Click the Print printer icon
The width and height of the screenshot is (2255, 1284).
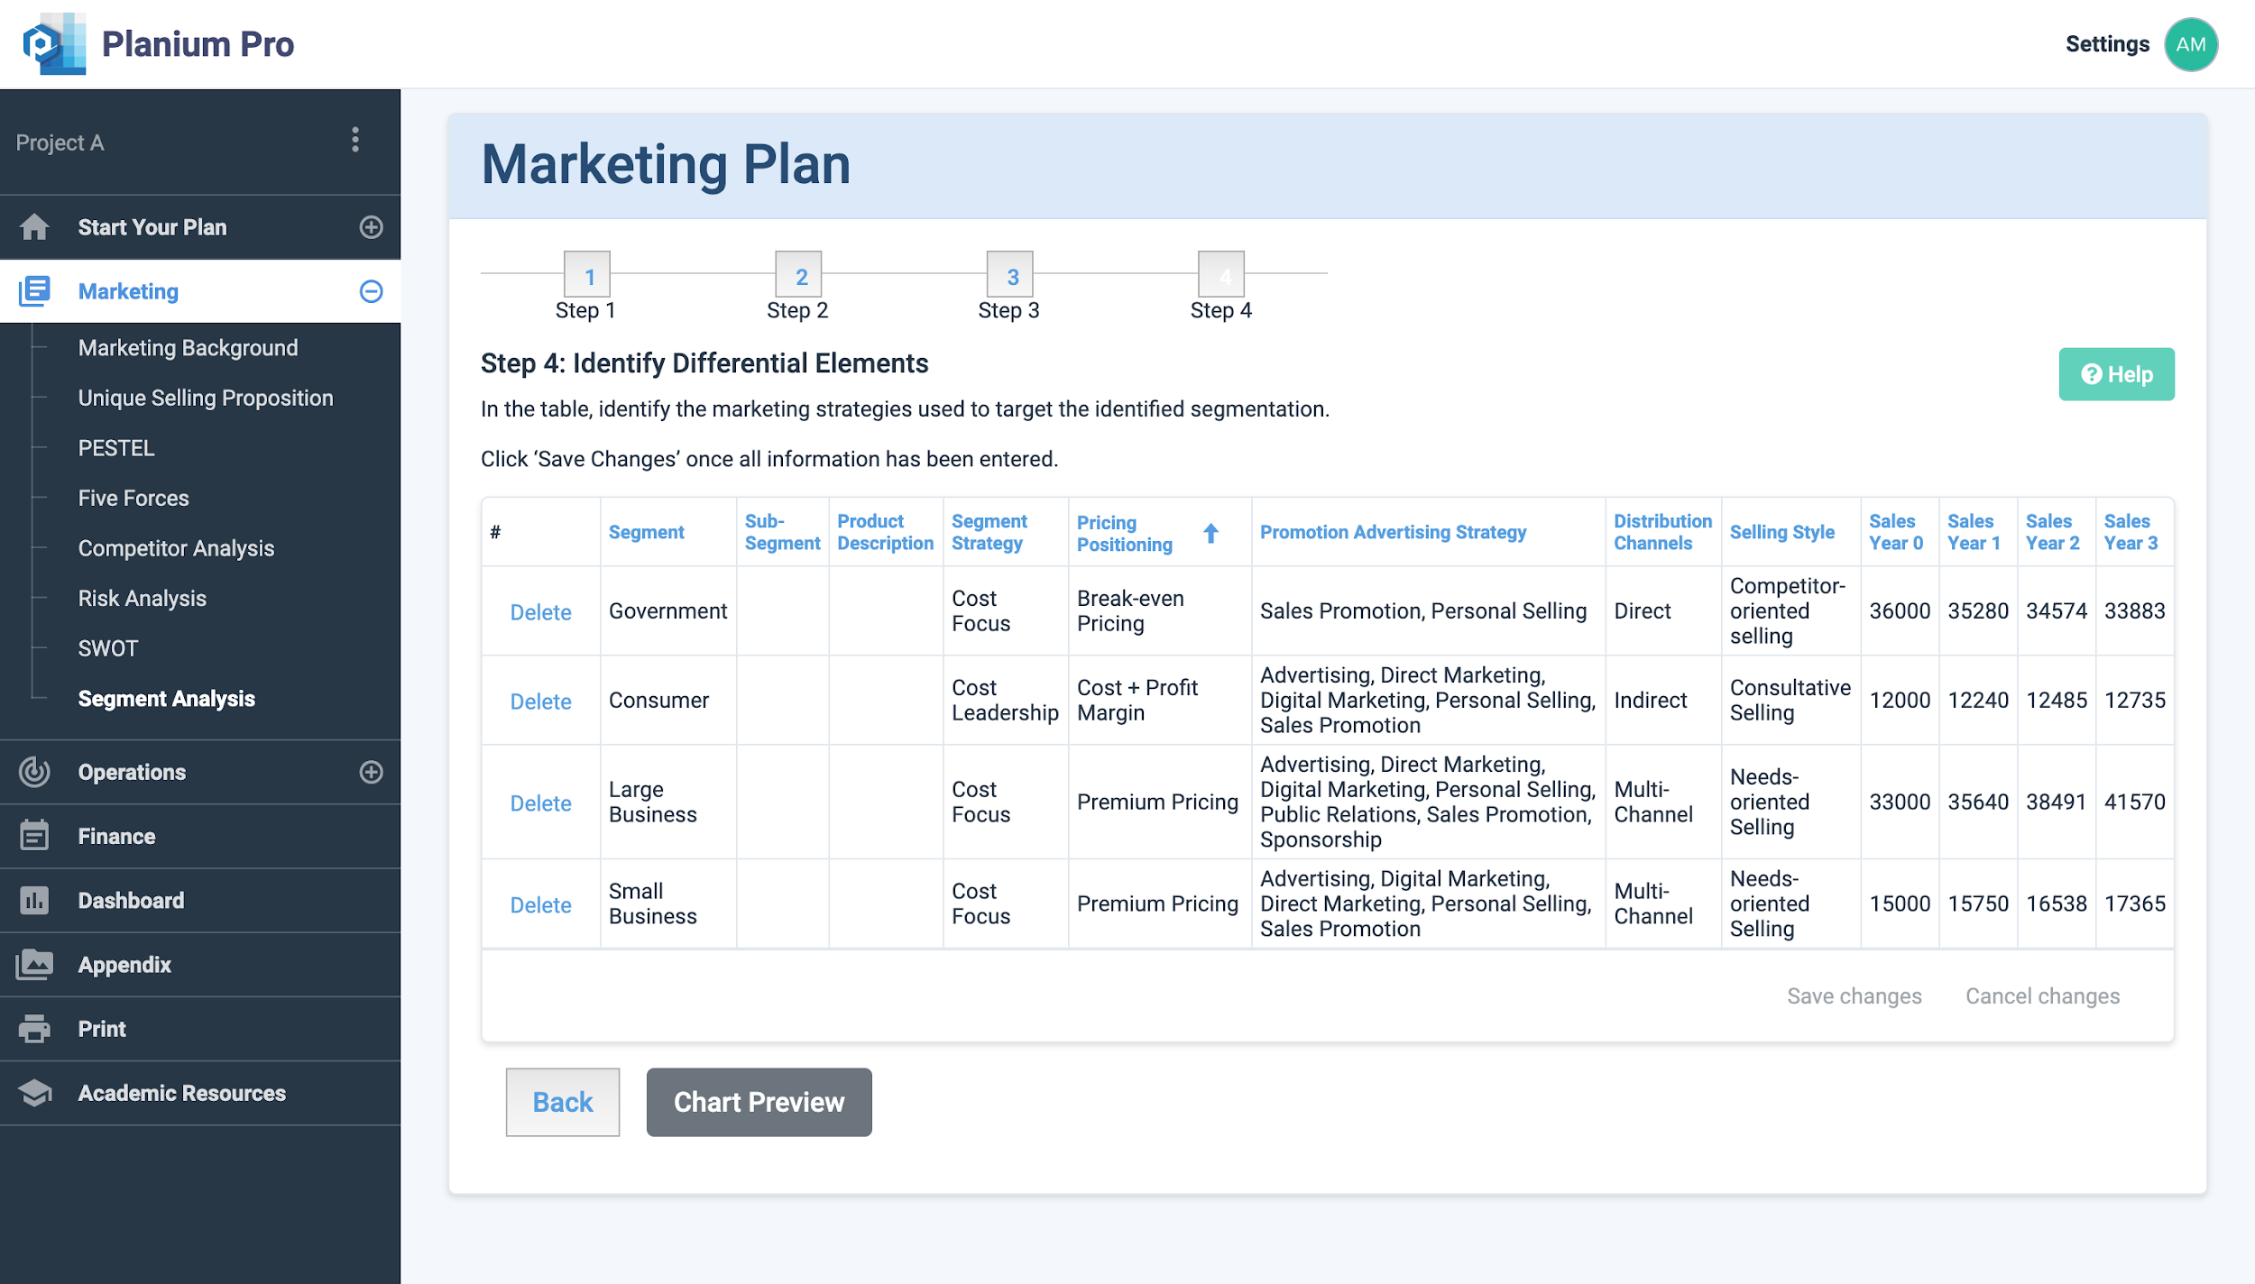point(34,1029)
